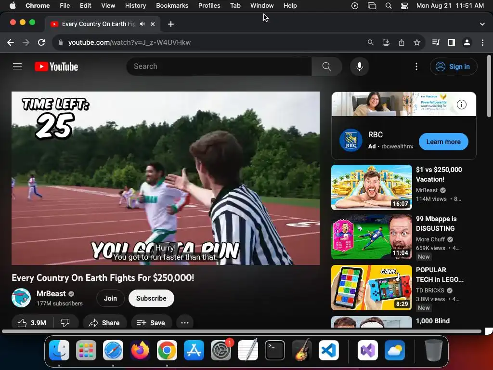Open the Edit menu
Viewport: 493px width, 370px height.
pyautogui.click(x=86, y=5)
